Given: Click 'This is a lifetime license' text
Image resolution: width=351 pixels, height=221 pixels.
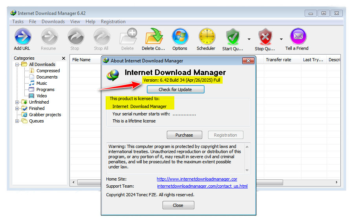Looking at the screenshot, I should point(134,121).
